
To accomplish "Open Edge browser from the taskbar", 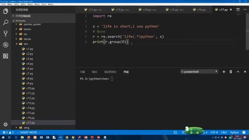I will pos(16,137).
